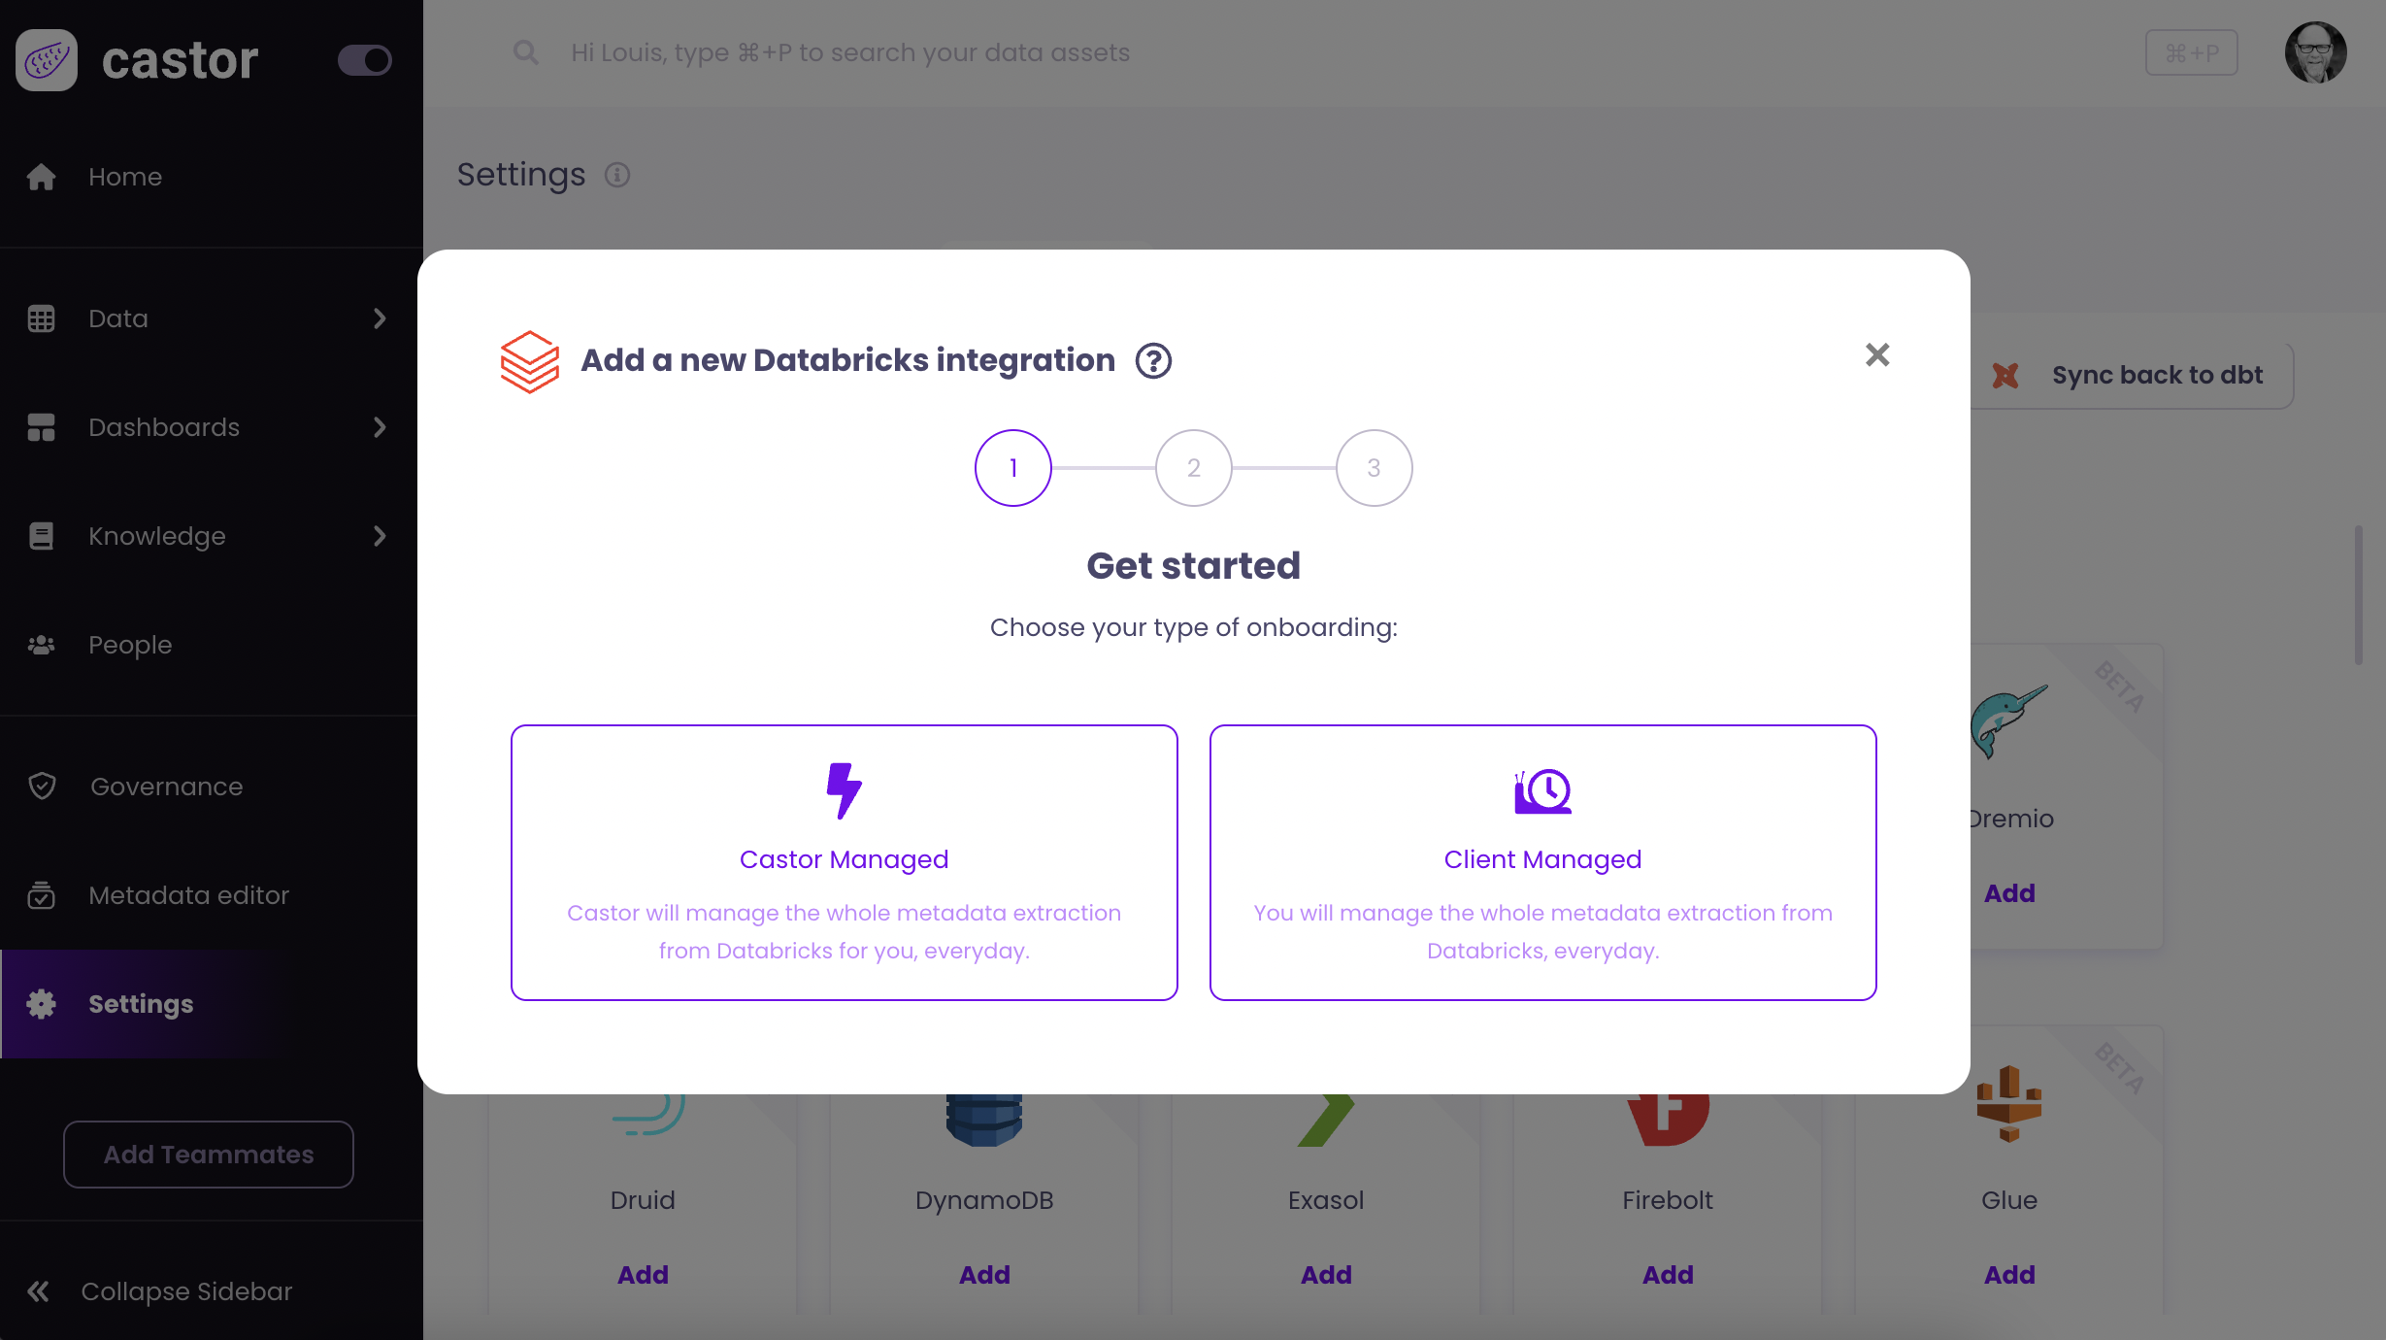Viewport: 2386px width, 1340px height.
Task: Toggle the dark mode switch in sidebar
Action: pos(364,60)
